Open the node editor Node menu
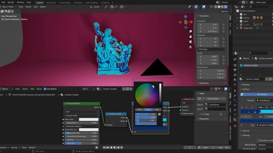 tap(39, 89)
